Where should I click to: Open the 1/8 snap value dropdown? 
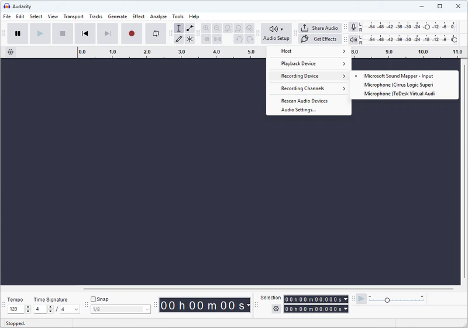point(121,309)
